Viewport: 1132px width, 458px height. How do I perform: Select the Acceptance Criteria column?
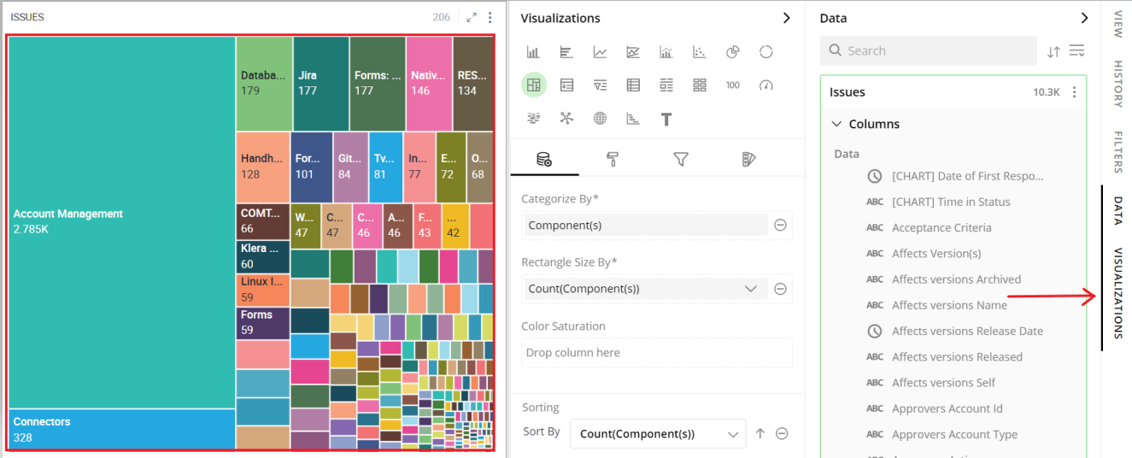(941, 228)
